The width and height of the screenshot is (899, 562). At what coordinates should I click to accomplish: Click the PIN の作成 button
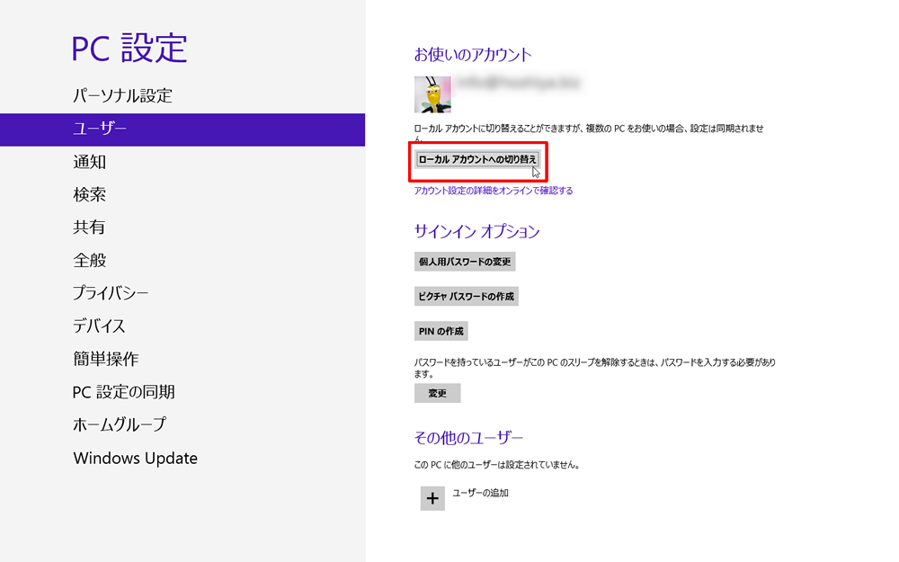pos(441,331)
